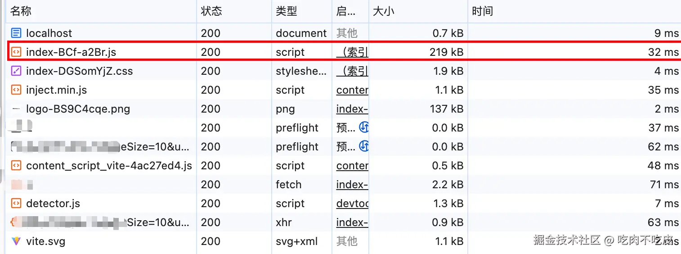Open the initiator link for detector.js
Screen dimensions: 681x254
coord(352,204)
